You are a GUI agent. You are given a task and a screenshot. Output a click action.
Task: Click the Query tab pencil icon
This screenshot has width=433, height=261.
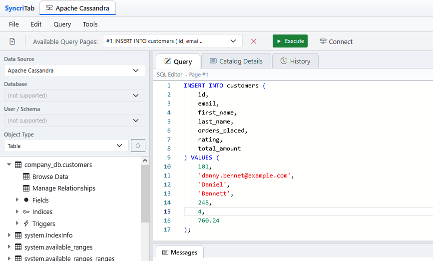pos(168,61)
